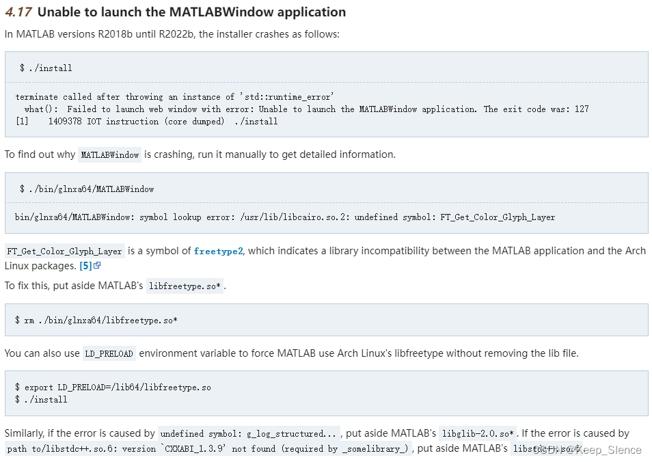The width and height of the screenshot is (652, 462).
Task: Click inline code 'undefined symbol: g_log_structured...'
Action: (248, 434)
